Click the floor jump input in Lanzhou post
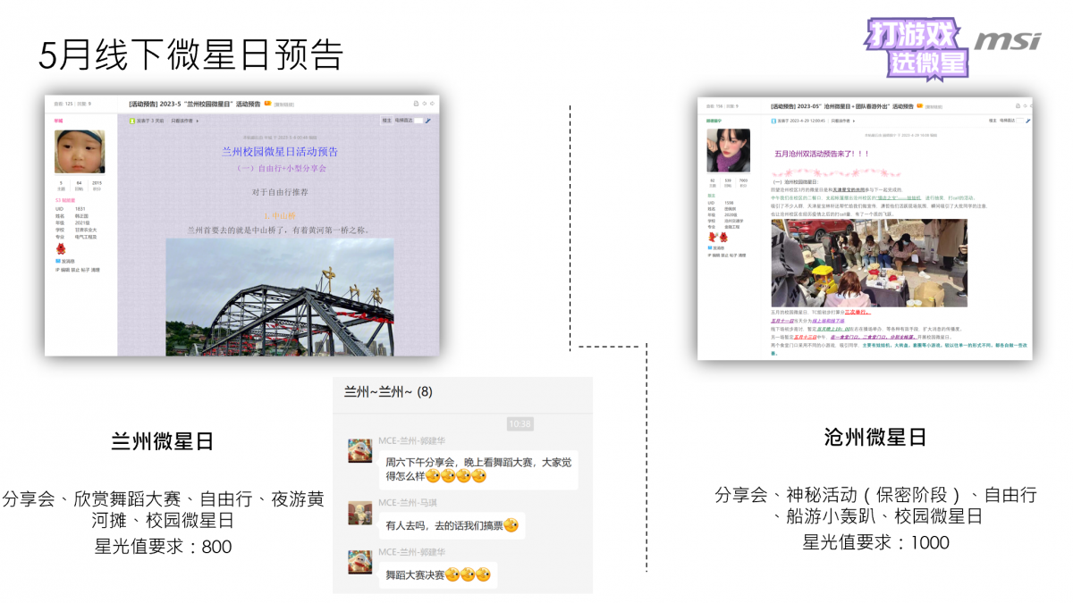The image size is (1073, 603). pyautogui.click(x=417, y=120)
